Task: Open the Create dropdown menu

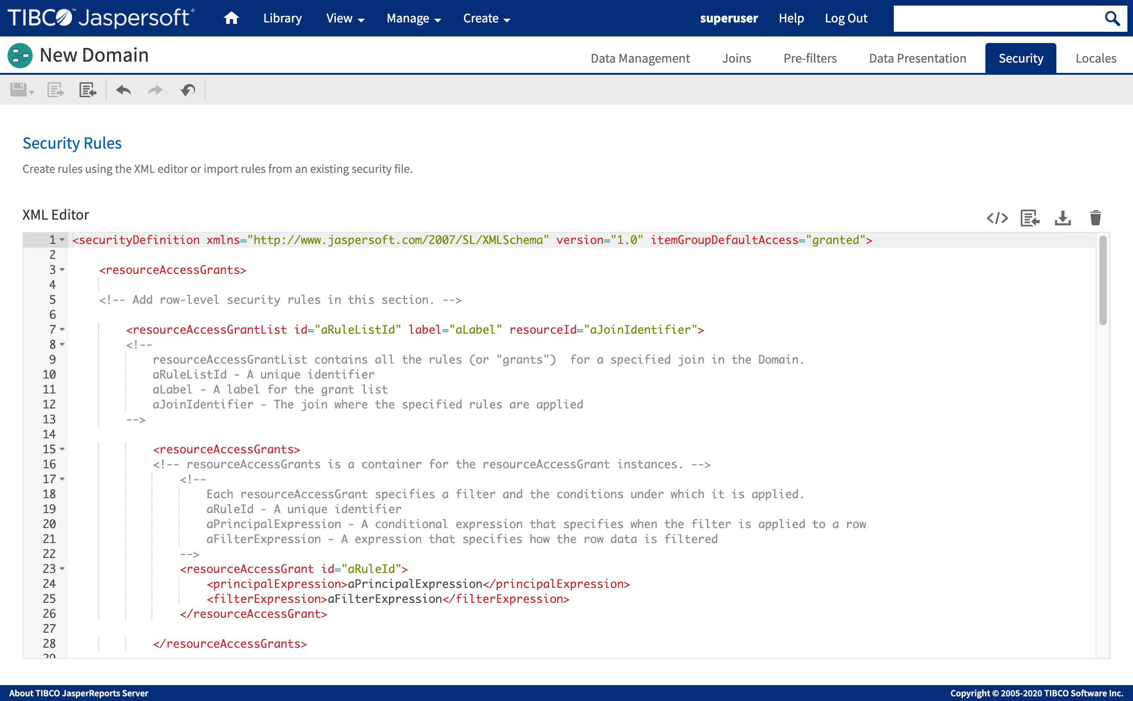Action: pyautogui.click(x=487, y=18)
